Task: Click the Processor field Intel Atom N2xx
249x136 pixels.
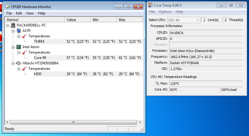Action: coord(206,51)
